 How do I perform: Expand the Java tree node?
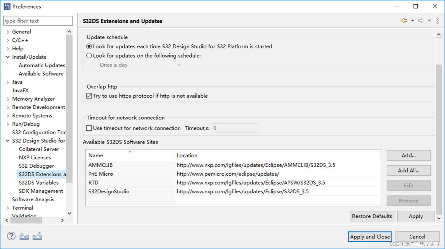click(8, 82)
